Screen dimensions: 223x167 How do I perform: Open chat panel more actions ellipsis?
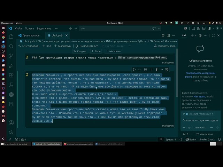coord(205,35)
